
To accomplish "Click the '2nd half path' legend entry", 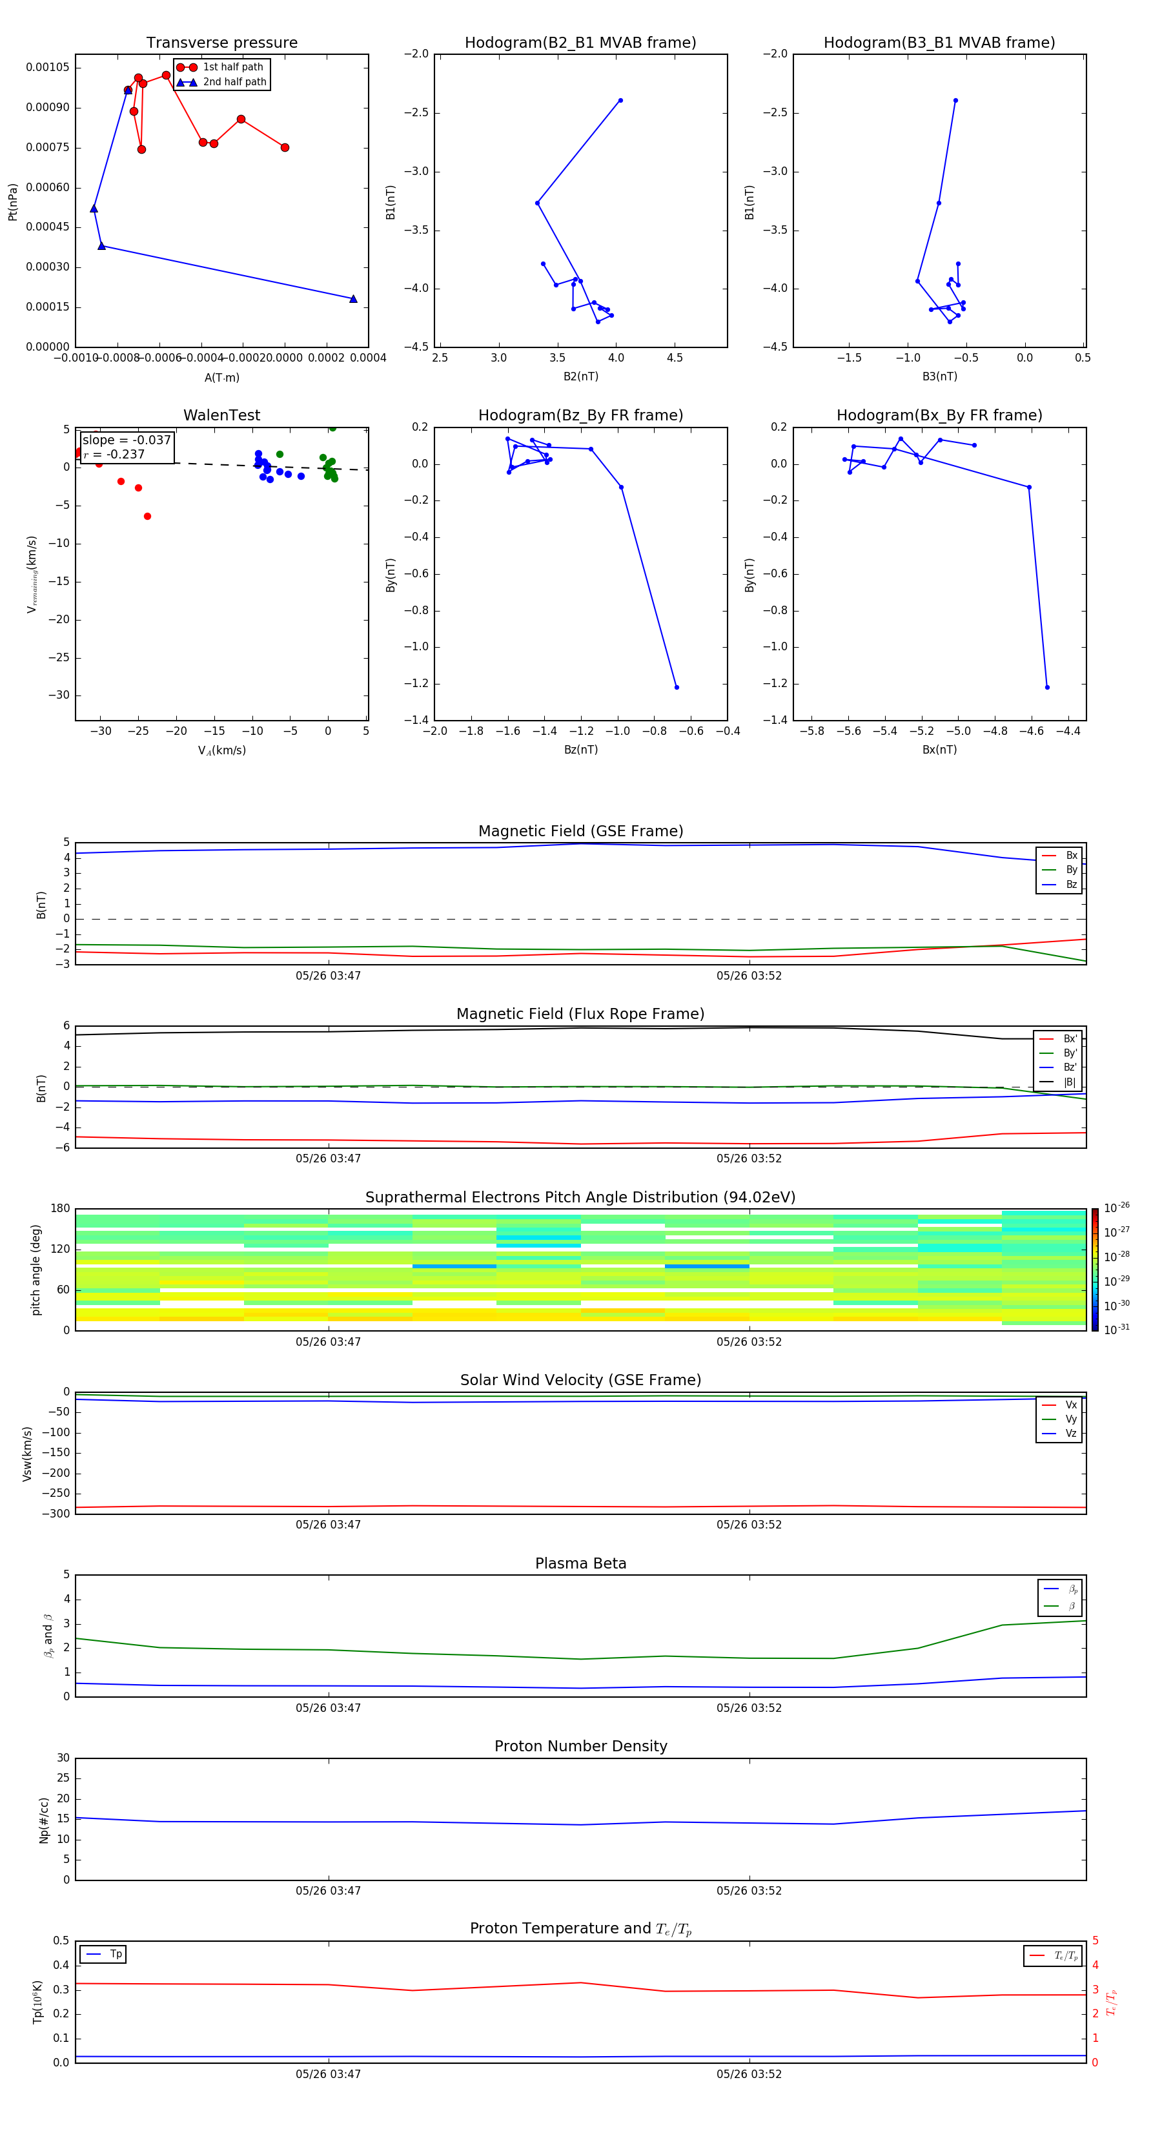I will [221, 82].
